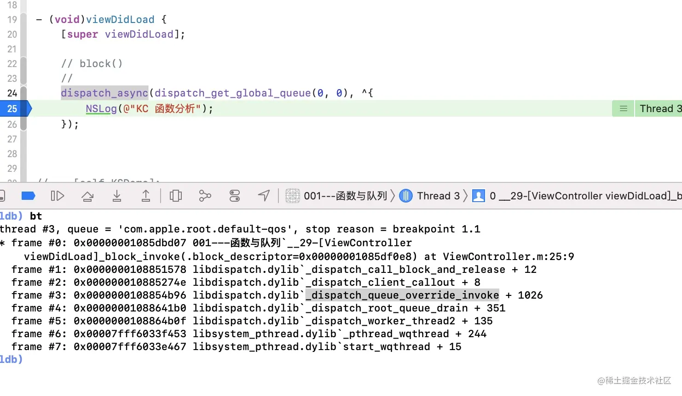Click the Step Out icon
682x396 pixels.
coord(145,195)
